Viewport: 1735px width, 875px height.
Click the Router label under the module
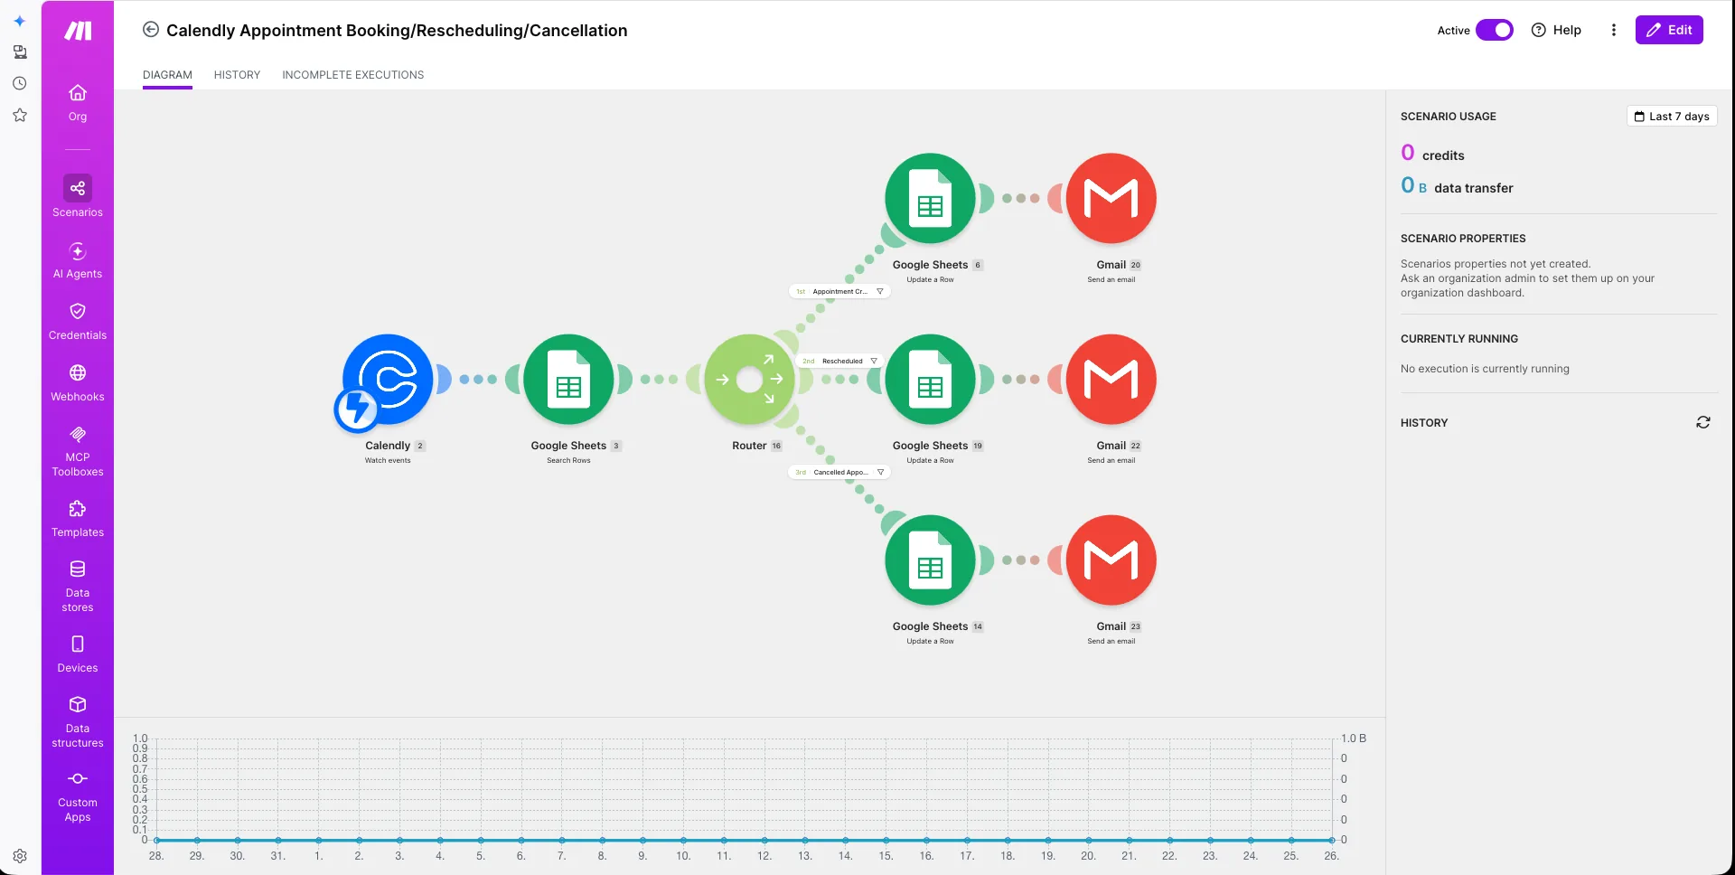[x=749, y=446]
